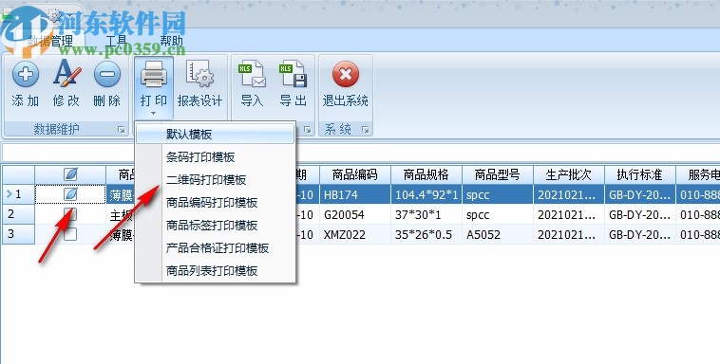Viewport: 720px width, 364px height.
Task: Select row 3 header
Action: (18, 234)
